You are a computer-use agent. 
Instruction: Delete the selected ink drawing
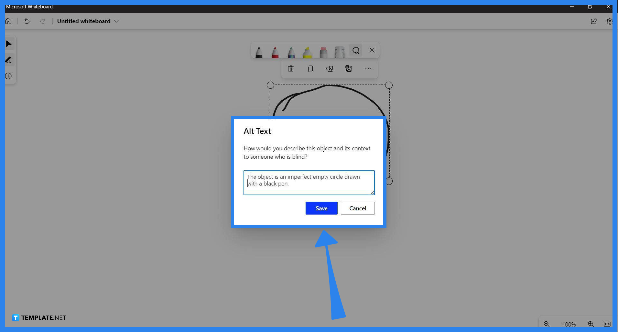(x=291, y=68)
